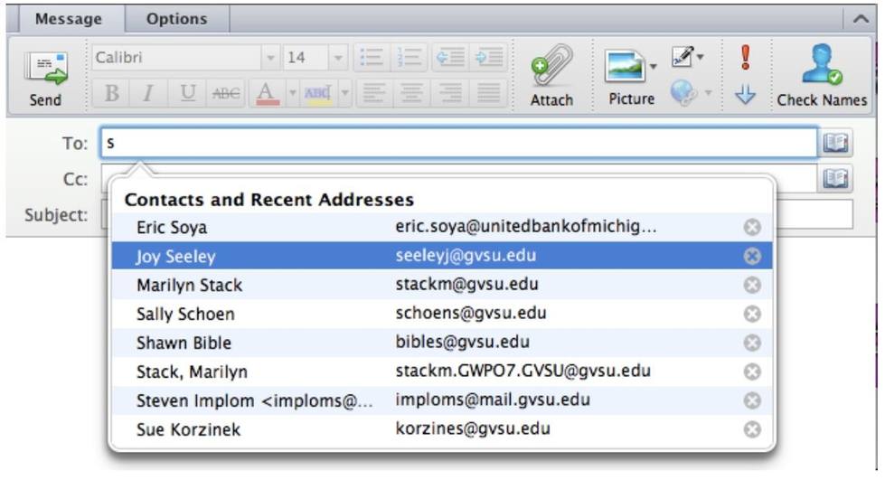Set high priority with the red exclamation mark
The width and height of the screenshot is (885, 480).
[745, 58]
